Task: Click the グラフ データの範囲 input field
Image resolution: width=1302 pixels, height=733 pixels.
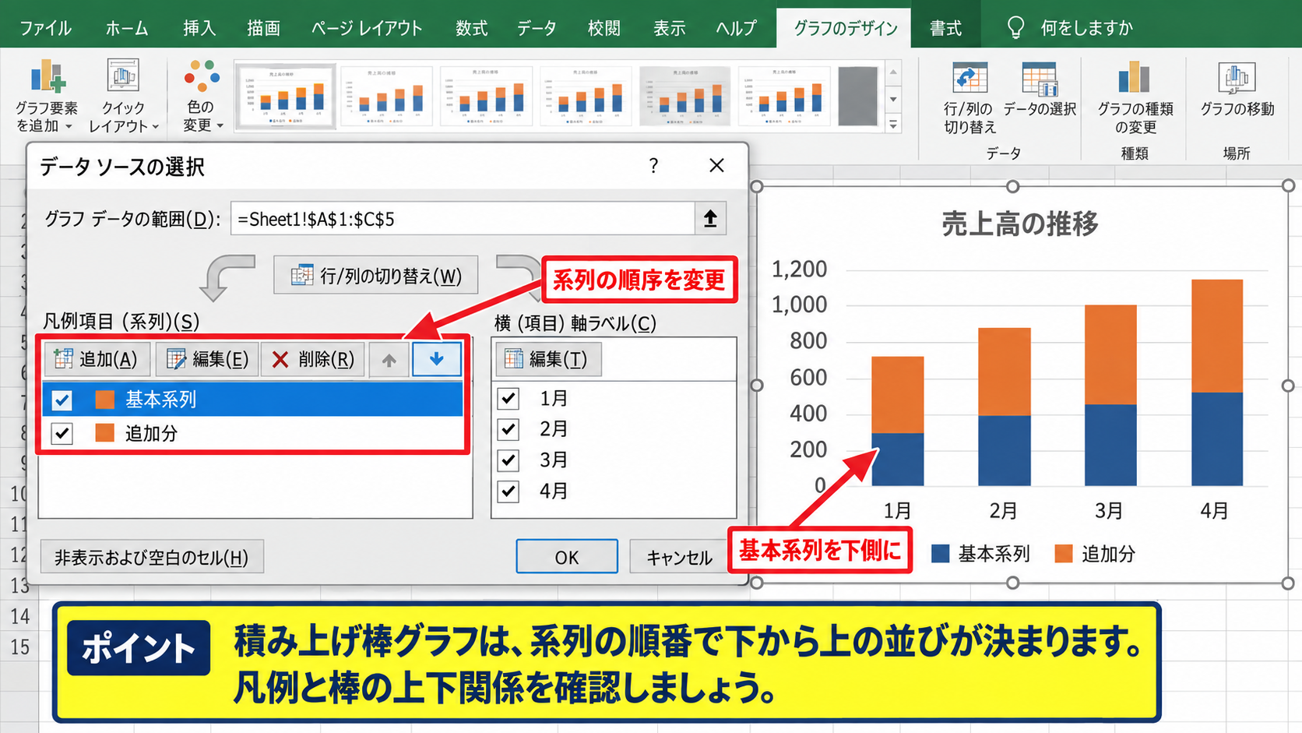Action: [x=463, y=219]
